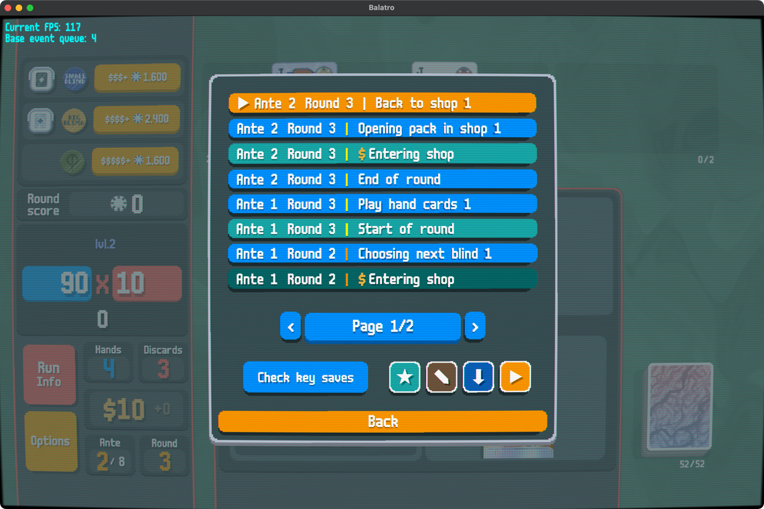The image size is (764, 509).
Task: Click the Small Blind chip icon
Action: click(x=75, y=78)
